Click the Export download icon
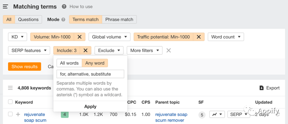288x124 pixels. click(x=262, y=88)
